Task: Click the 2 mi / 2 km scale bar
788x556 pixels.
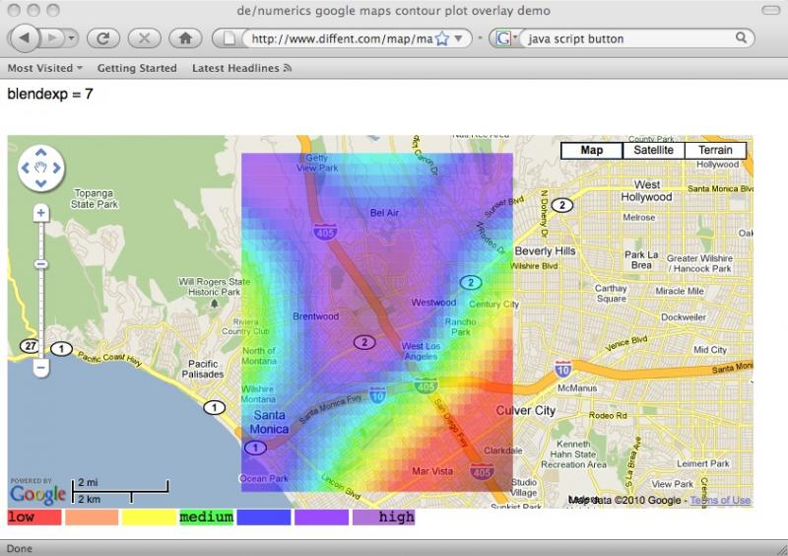Action: tap(120, 491)
